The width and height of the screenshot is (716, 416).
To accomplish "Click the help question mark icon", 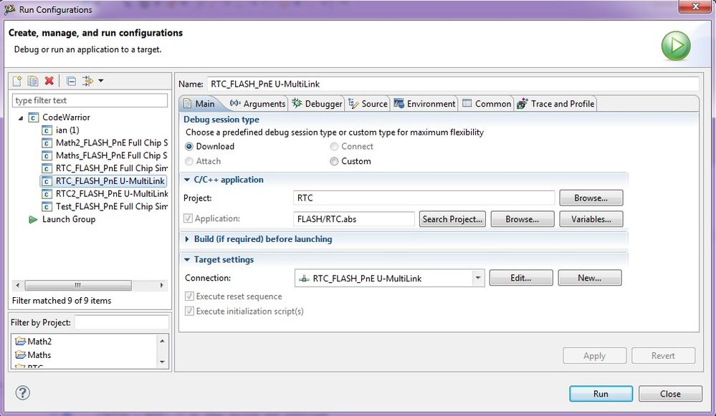I will click(22, 392).
